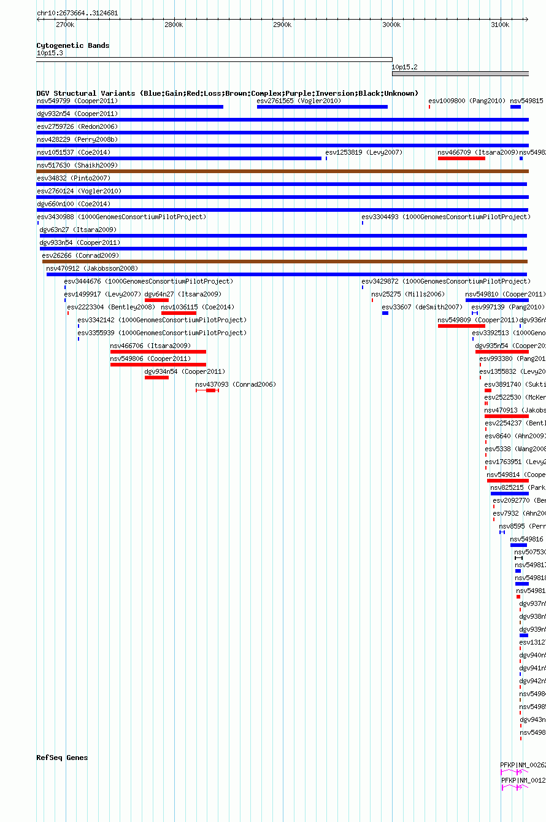Screen dimensions: 546x822
Task: Click the dgv933n54 (Cooper2011) label
Action: click(x=80, y=242)
